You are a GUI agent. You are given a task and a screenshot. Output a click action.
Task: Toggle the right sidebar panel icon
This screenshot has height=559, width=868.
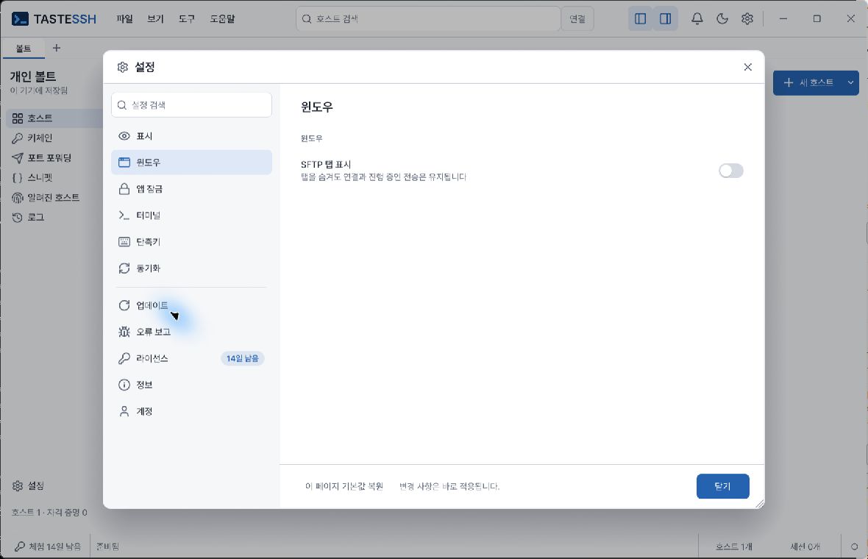point(666,19)
